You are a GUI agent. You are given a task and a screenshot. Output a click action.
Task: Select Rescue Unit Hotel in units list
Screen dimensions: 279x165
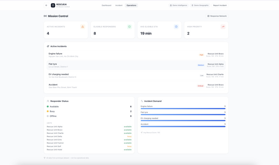[x=54, y=149]
